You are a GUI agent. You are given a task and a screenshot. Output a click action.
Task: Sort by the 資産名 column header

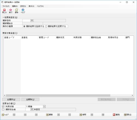[x=29, y=37]
